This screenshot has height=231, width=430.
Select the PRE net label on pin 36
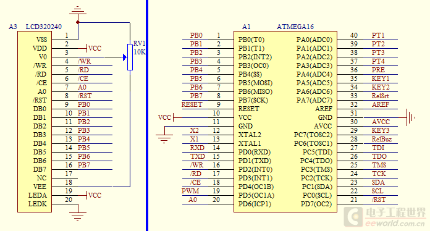378,70
